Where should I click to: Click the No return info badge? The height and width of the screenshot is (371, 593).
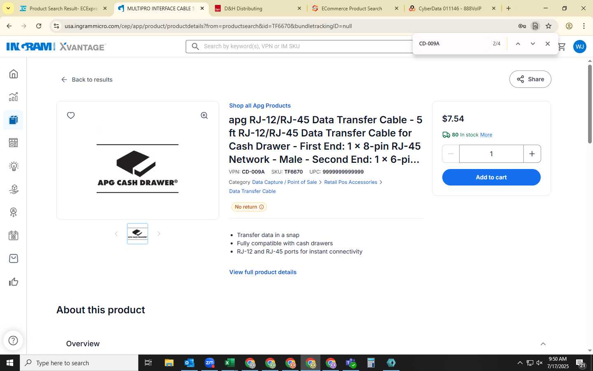(249, 207)
